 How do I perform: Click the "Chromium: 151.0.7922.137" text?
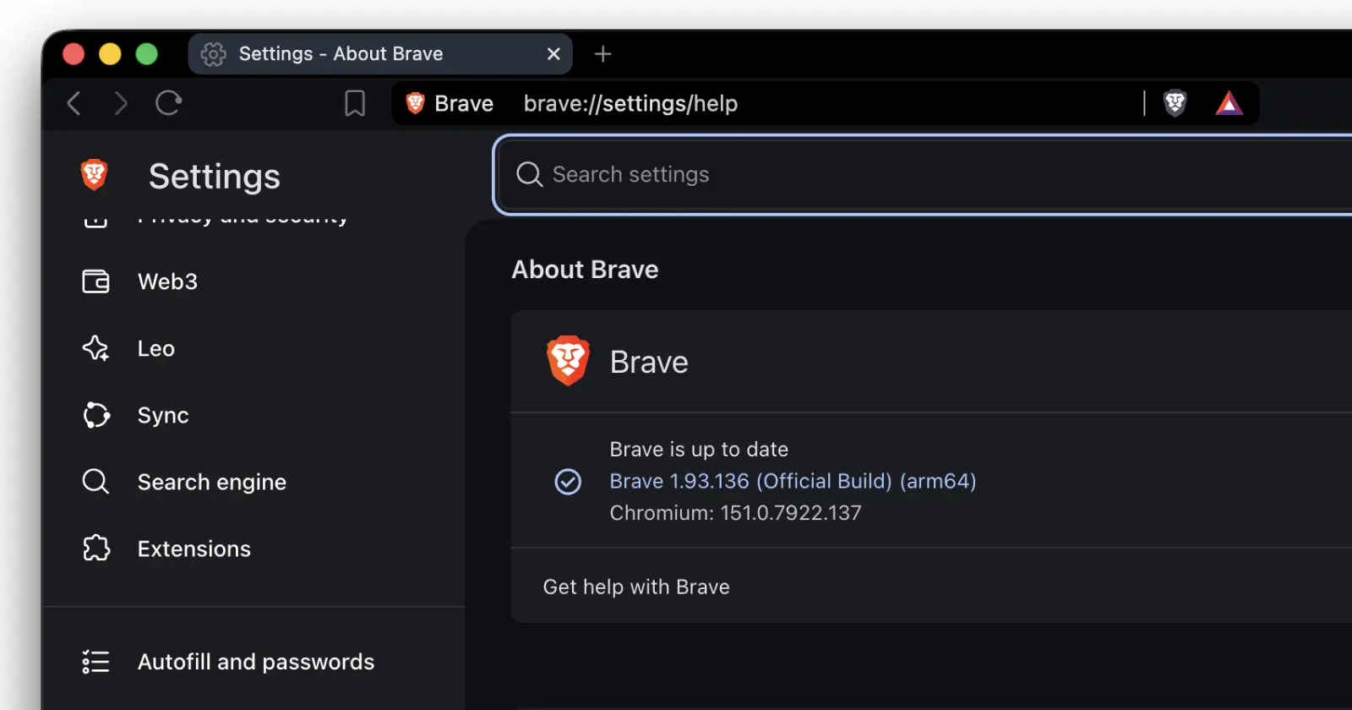[x=735, y=513]
